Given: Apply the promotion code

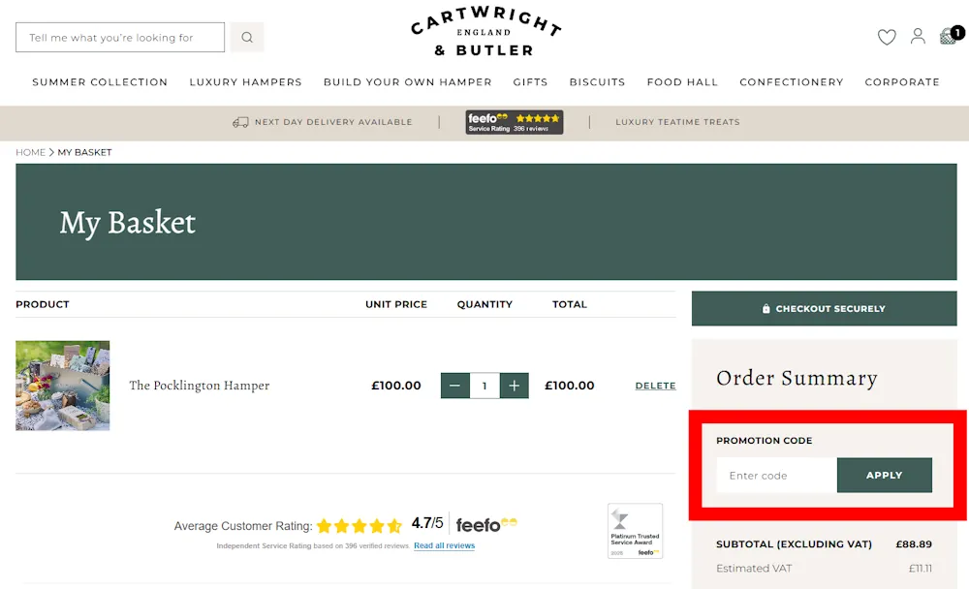Looking at the screenshot, I should (x=885, y=476).
